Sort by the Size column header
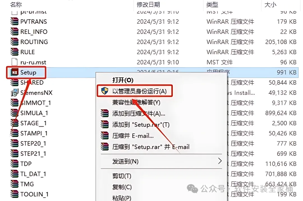 [270, 4]
